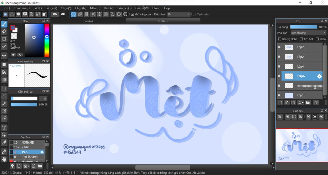Click the rainbow hue bar
The height and width of the screenshot is (175, 328).
click(47, 40)
